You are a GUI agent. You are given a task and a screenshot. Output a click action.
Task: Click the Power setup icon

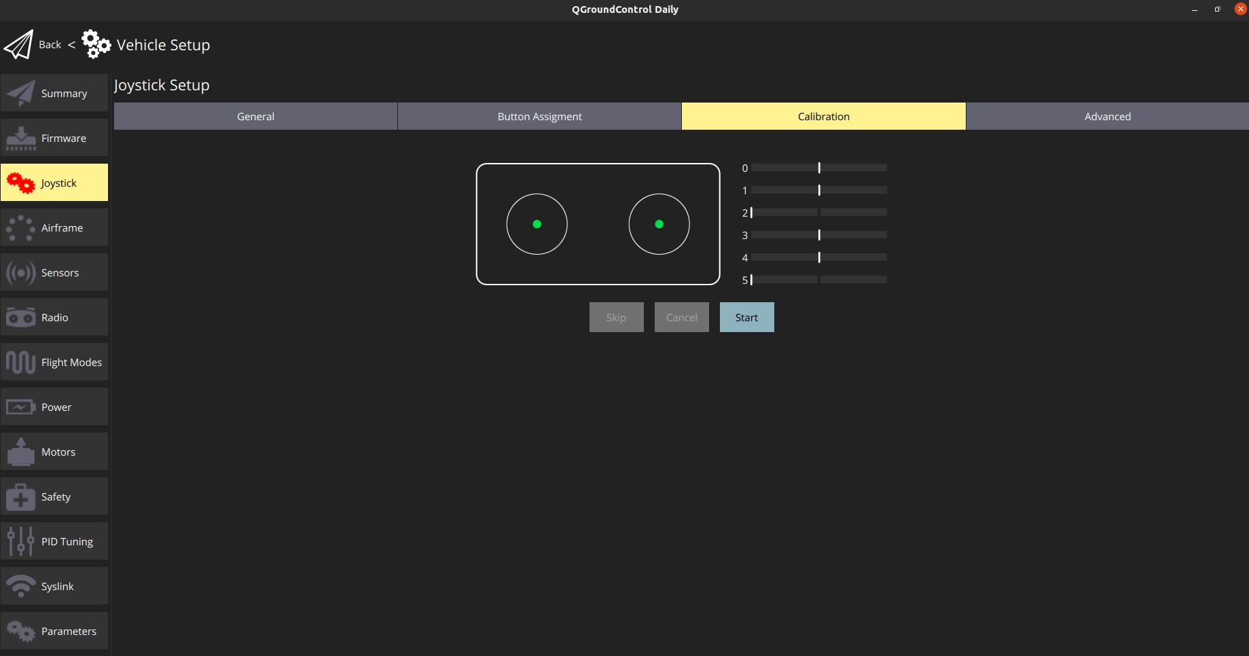[x=20, y=406]
